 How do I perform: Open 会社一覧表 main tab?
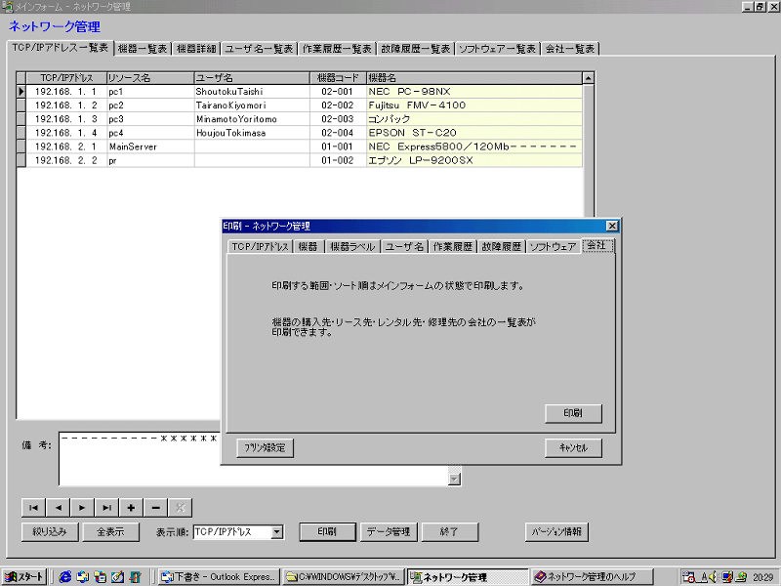coord(570,49)
